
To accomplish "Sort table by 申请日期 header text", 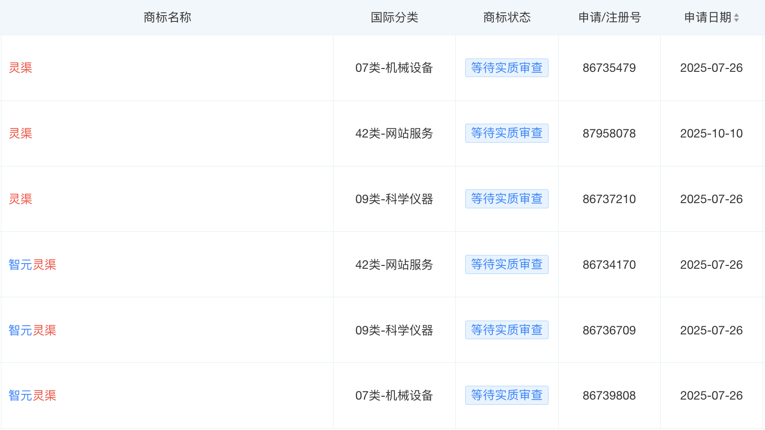I will pyautogui.click(x=707, y=18).
